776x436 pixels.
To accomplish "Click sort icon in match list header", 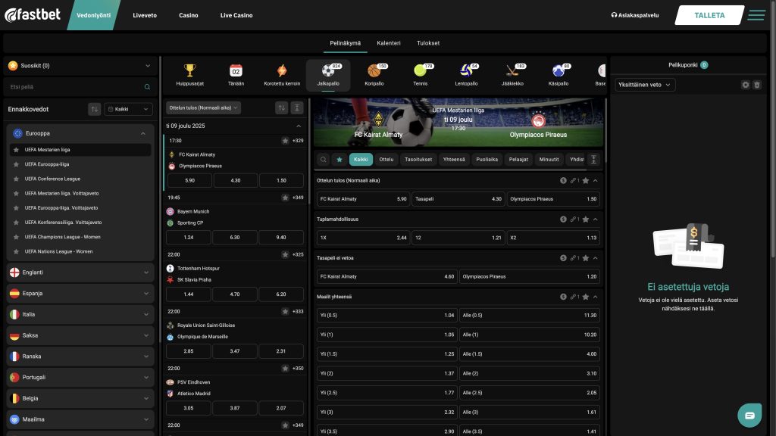I will pos(282,107).
